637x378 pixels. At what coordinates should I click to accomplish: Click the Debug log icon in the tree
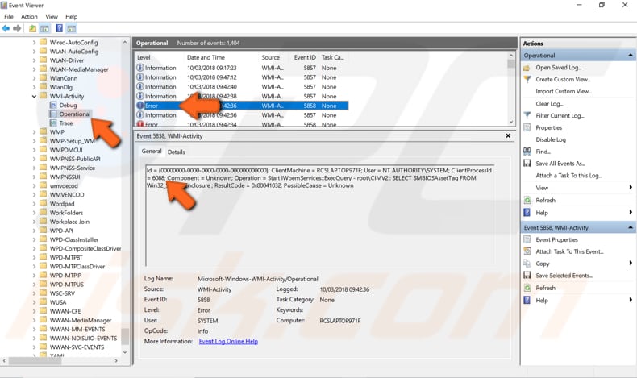point(52,105)
